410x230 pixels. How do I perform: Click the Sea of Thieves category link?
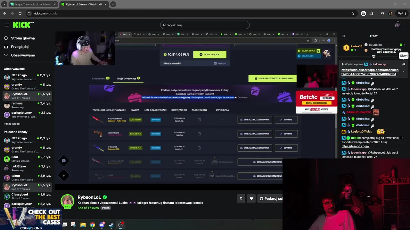pyautogui.click(x=88, y=208)
